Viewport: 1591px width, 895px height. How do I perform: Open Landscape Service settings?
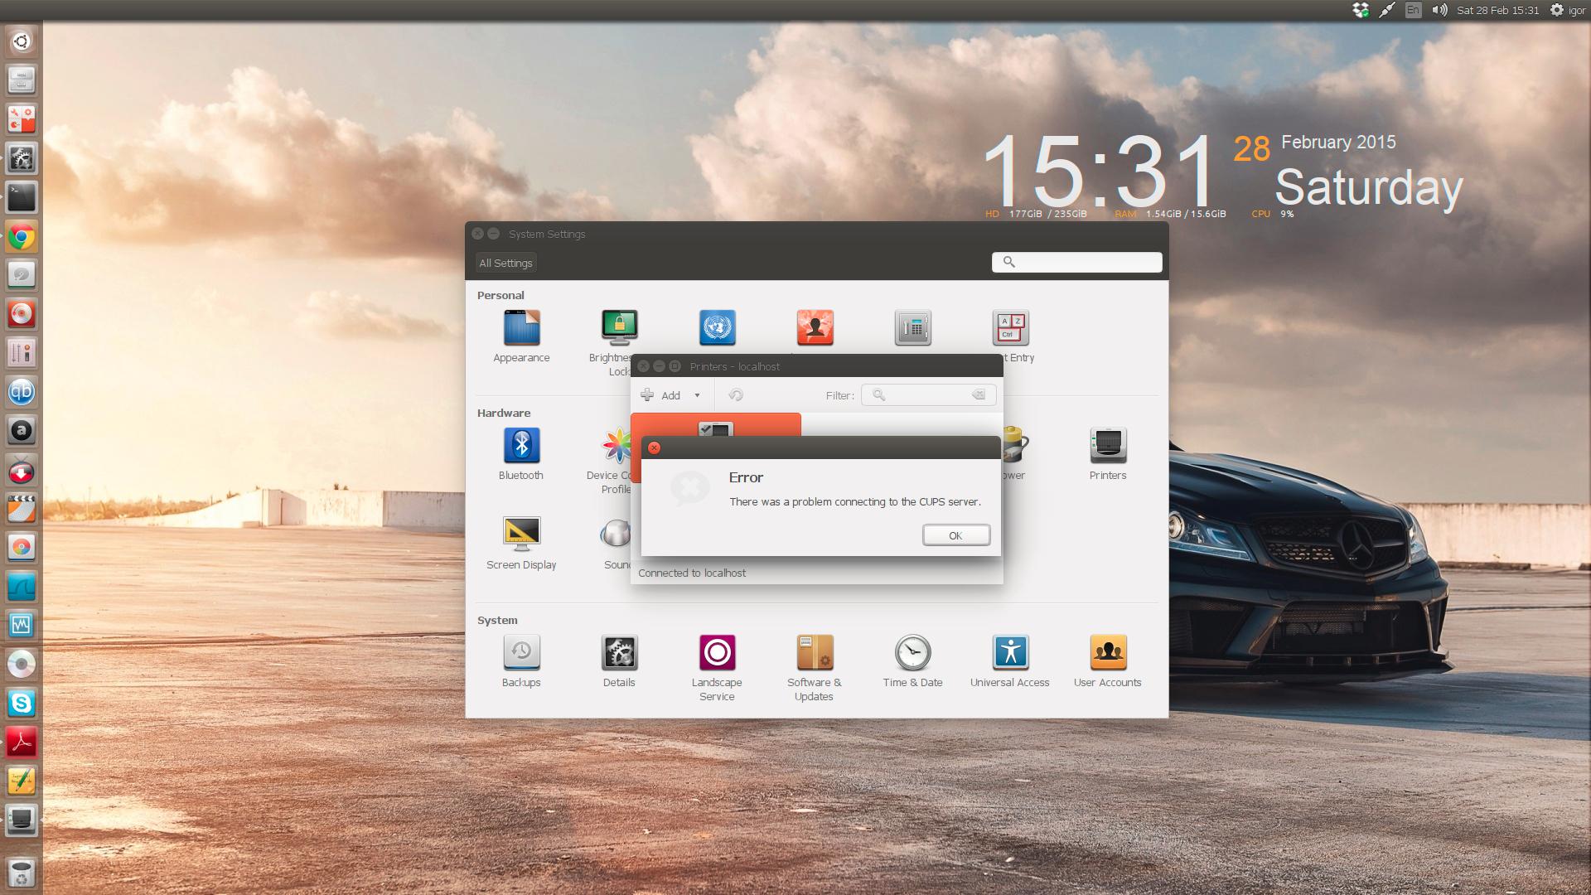tap(717, 653)
